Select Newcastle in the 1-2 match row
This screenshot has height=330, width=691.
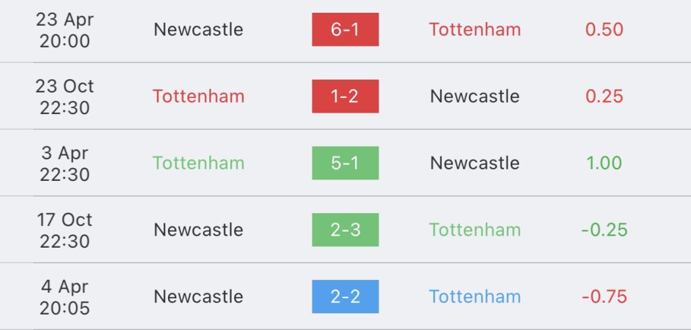click(474, 96)
